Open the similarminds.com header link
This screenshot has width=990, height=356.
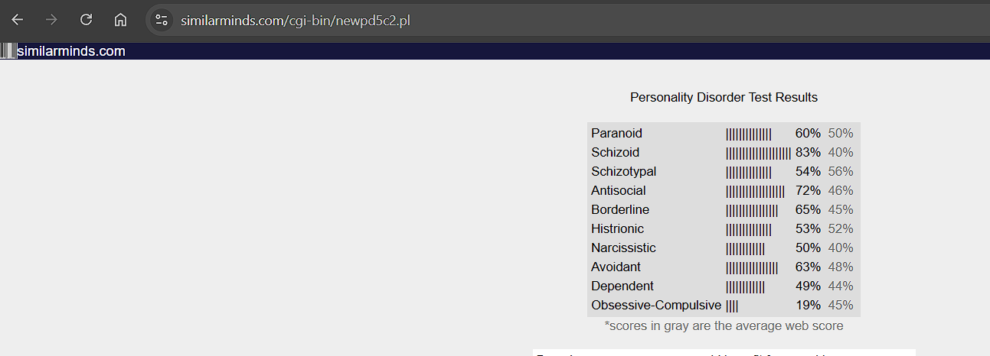[x=71, y=51]
